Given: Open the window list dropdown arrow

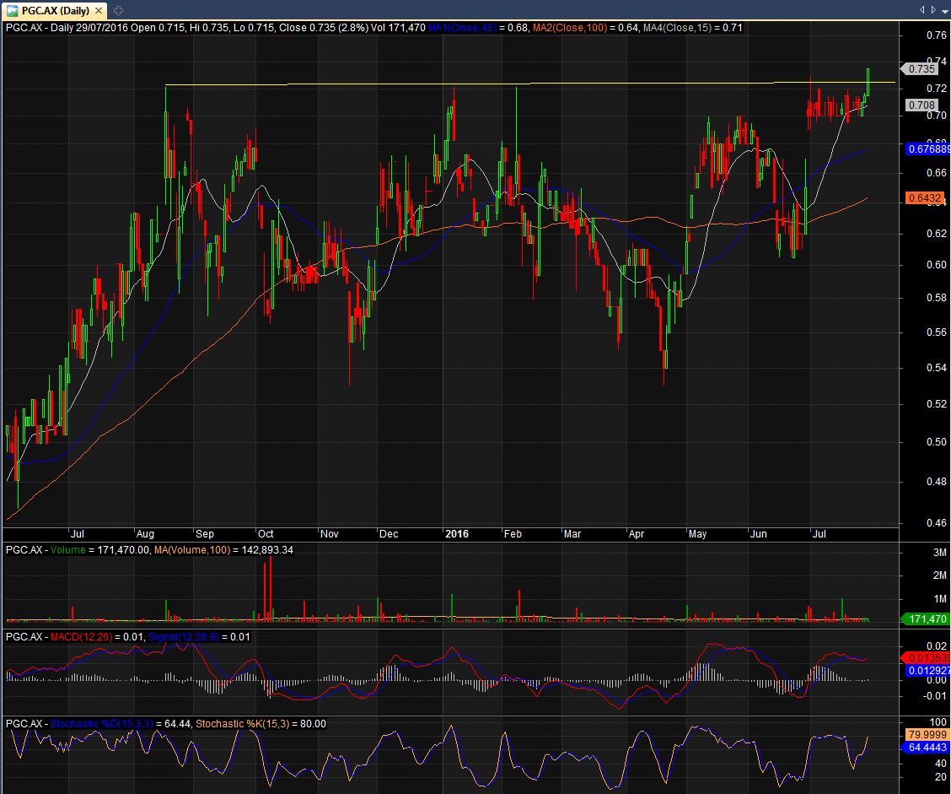Looking at the screenshot, I should [x=944, y=10].
